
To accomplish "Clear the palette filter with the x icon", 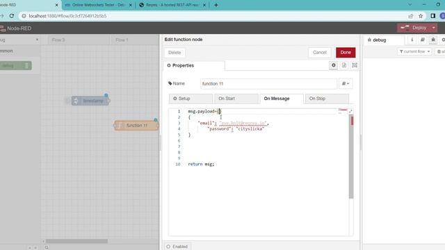I will [x=37, y=40].
